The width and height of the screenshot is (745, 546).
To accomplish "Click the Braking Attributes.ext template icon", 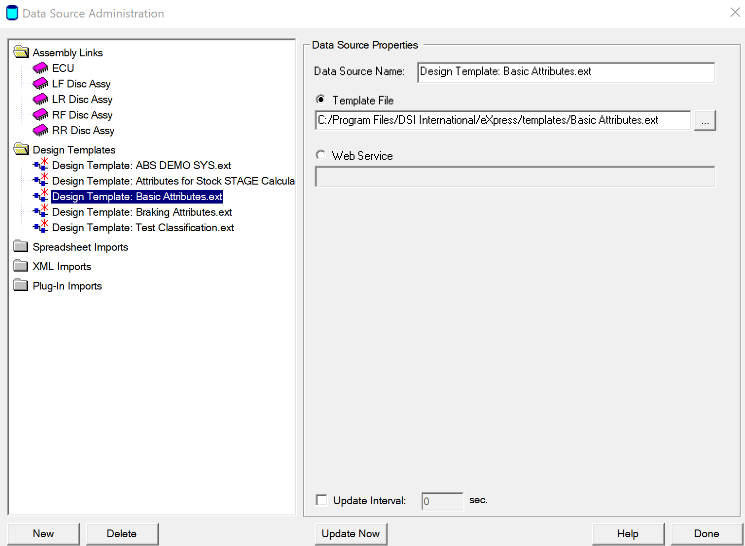I will (41, 211).
